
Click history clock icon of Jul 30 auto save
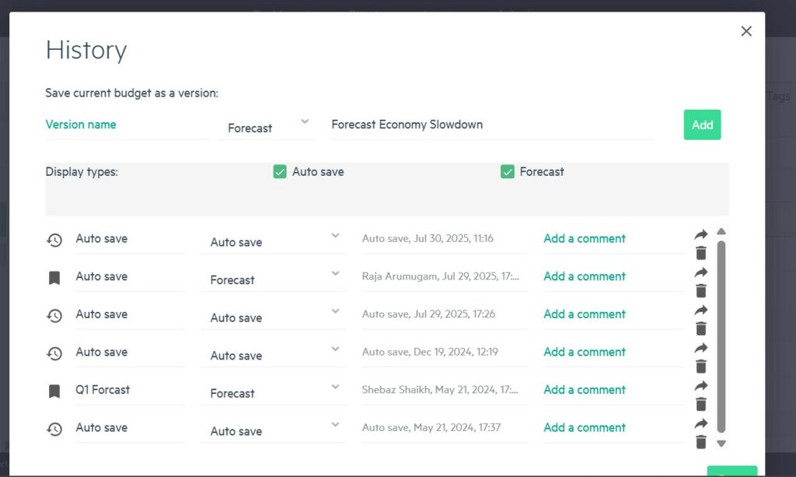(x=54, y=240)
